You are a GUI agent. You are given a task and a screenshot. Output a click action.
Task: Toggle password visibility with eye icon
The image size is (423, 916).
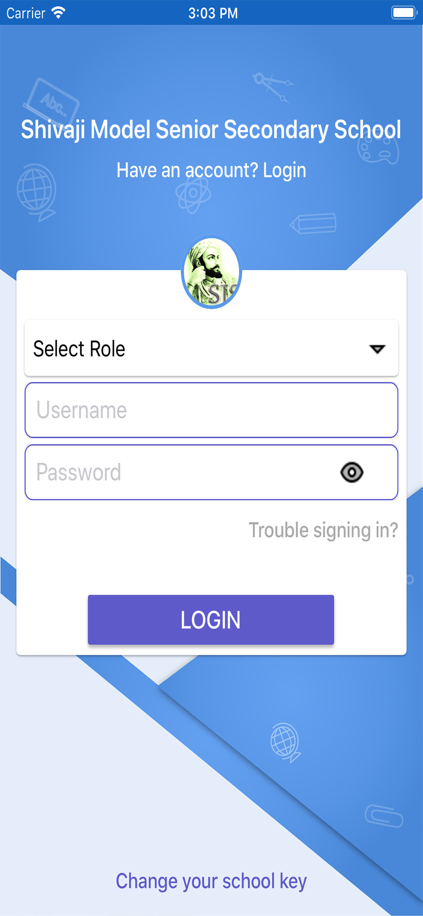(352, 472)
